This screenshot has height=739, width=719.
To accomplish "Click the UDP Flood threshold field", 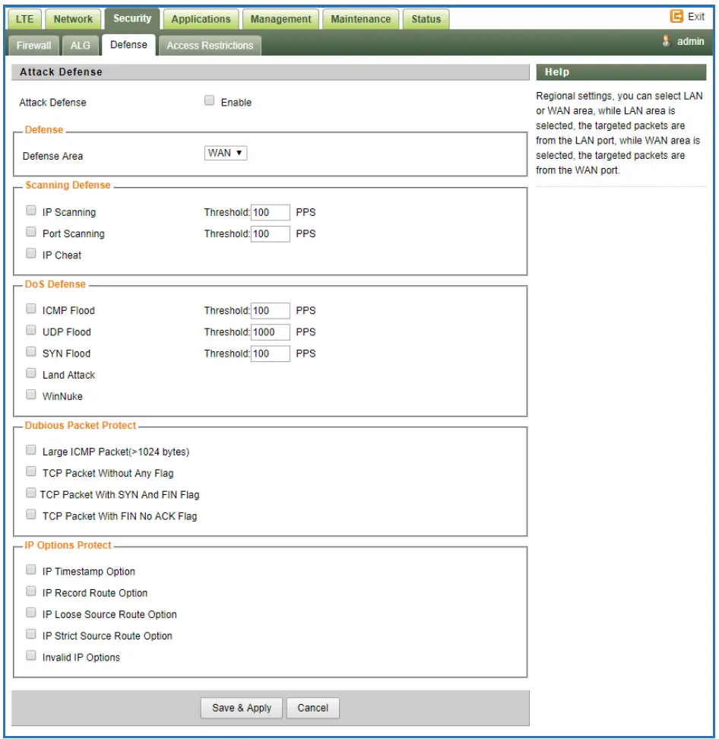I will [271, 332].
